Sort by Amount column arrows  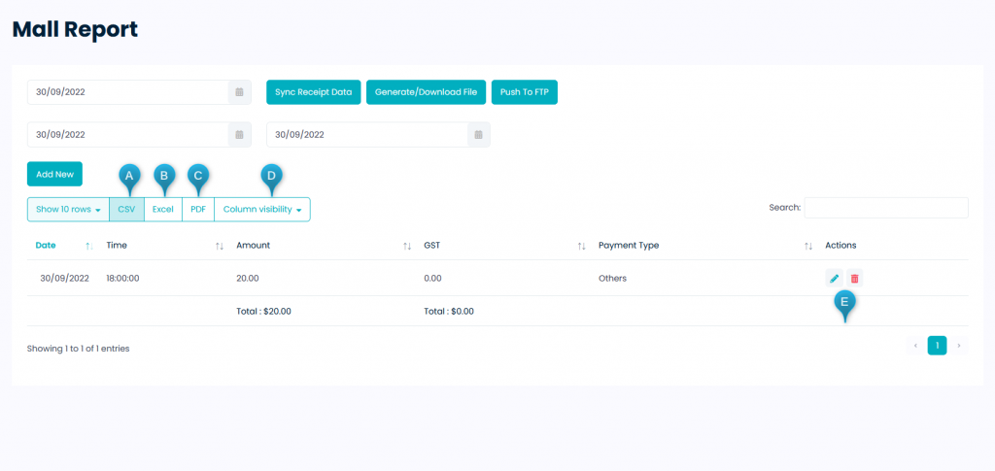click(407, 246)
